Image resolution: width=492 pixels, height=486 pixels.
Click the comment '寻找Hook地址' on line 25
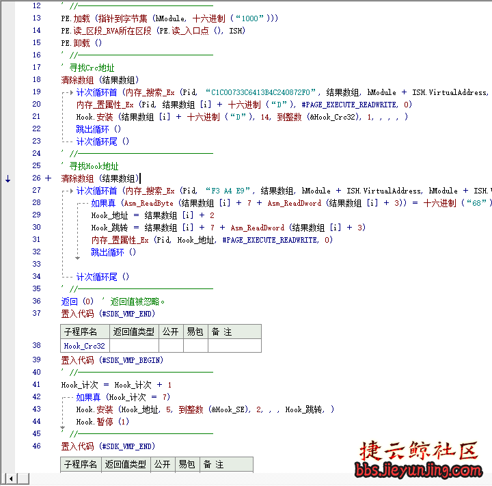[94, 166]
